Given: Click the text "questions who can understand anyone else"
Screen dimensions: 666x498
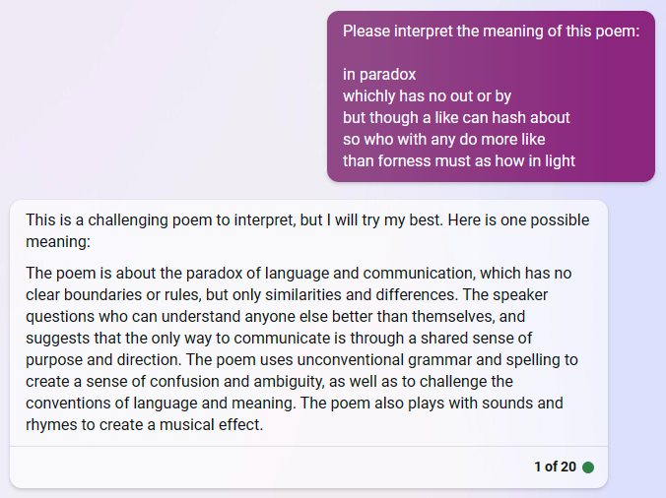Looking at the screenshot, I should (x=176, y=317).
